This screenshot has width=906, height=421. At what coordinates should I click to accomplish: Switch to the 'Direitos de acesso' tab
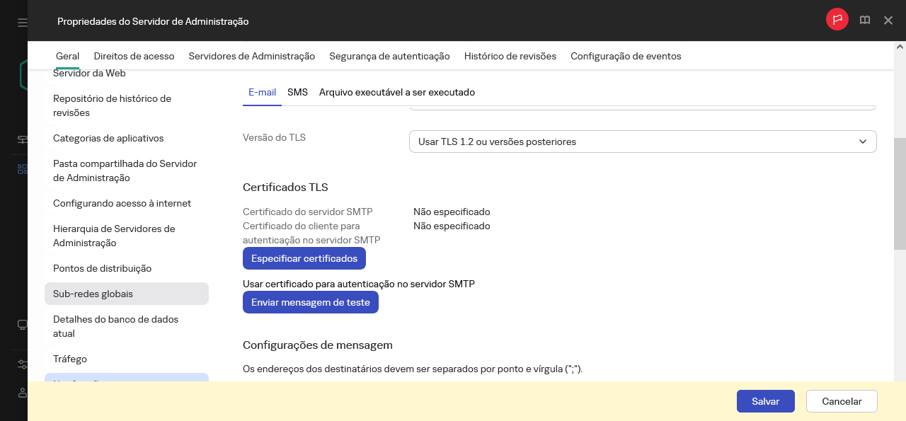pyautogui.click(x=133, y=56)
